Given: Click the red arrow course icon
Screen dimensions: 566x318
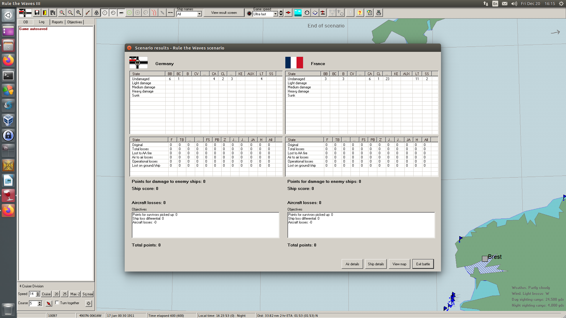Looking at the screenshot, I should coord(49,303).
